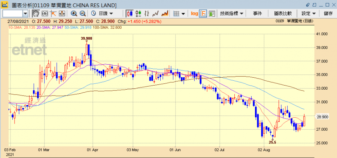Click the binoculars view icon
Screen dimensions: 337x158
pyautogui.click(x=45, y=13)
